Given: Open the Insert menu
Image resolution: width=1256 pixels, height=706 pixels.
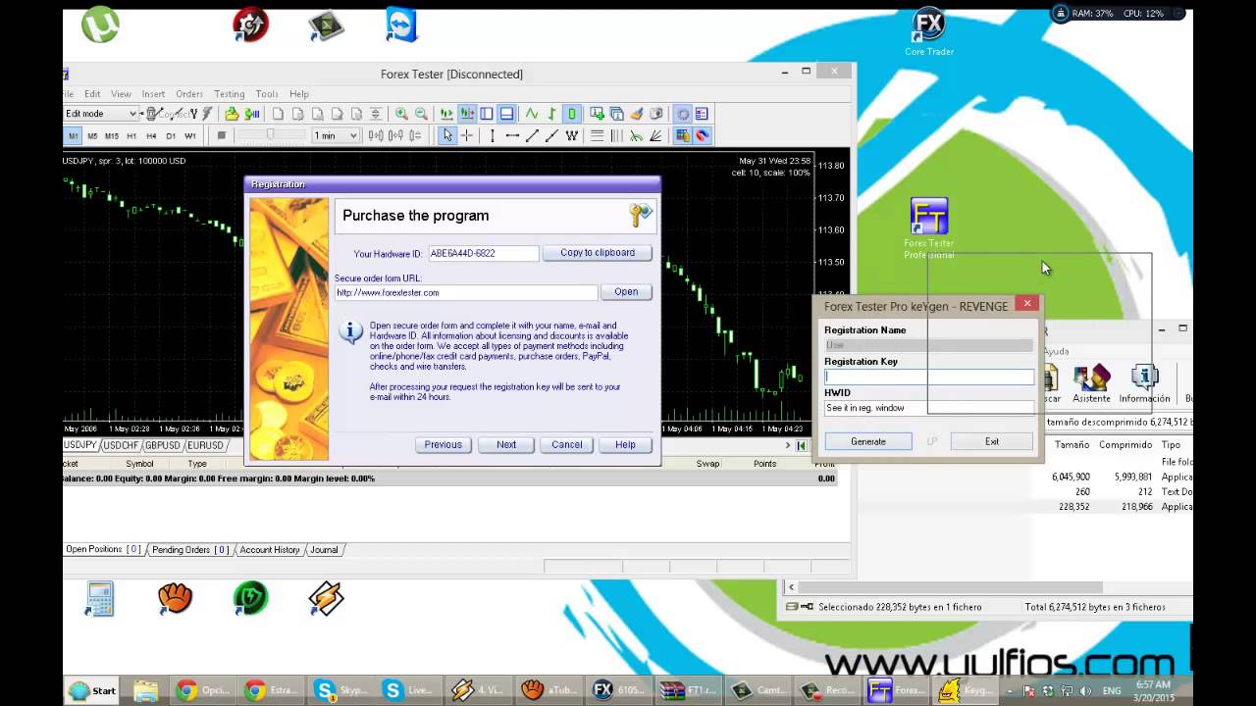Looking at the screenshot, I should coord(153,94).
